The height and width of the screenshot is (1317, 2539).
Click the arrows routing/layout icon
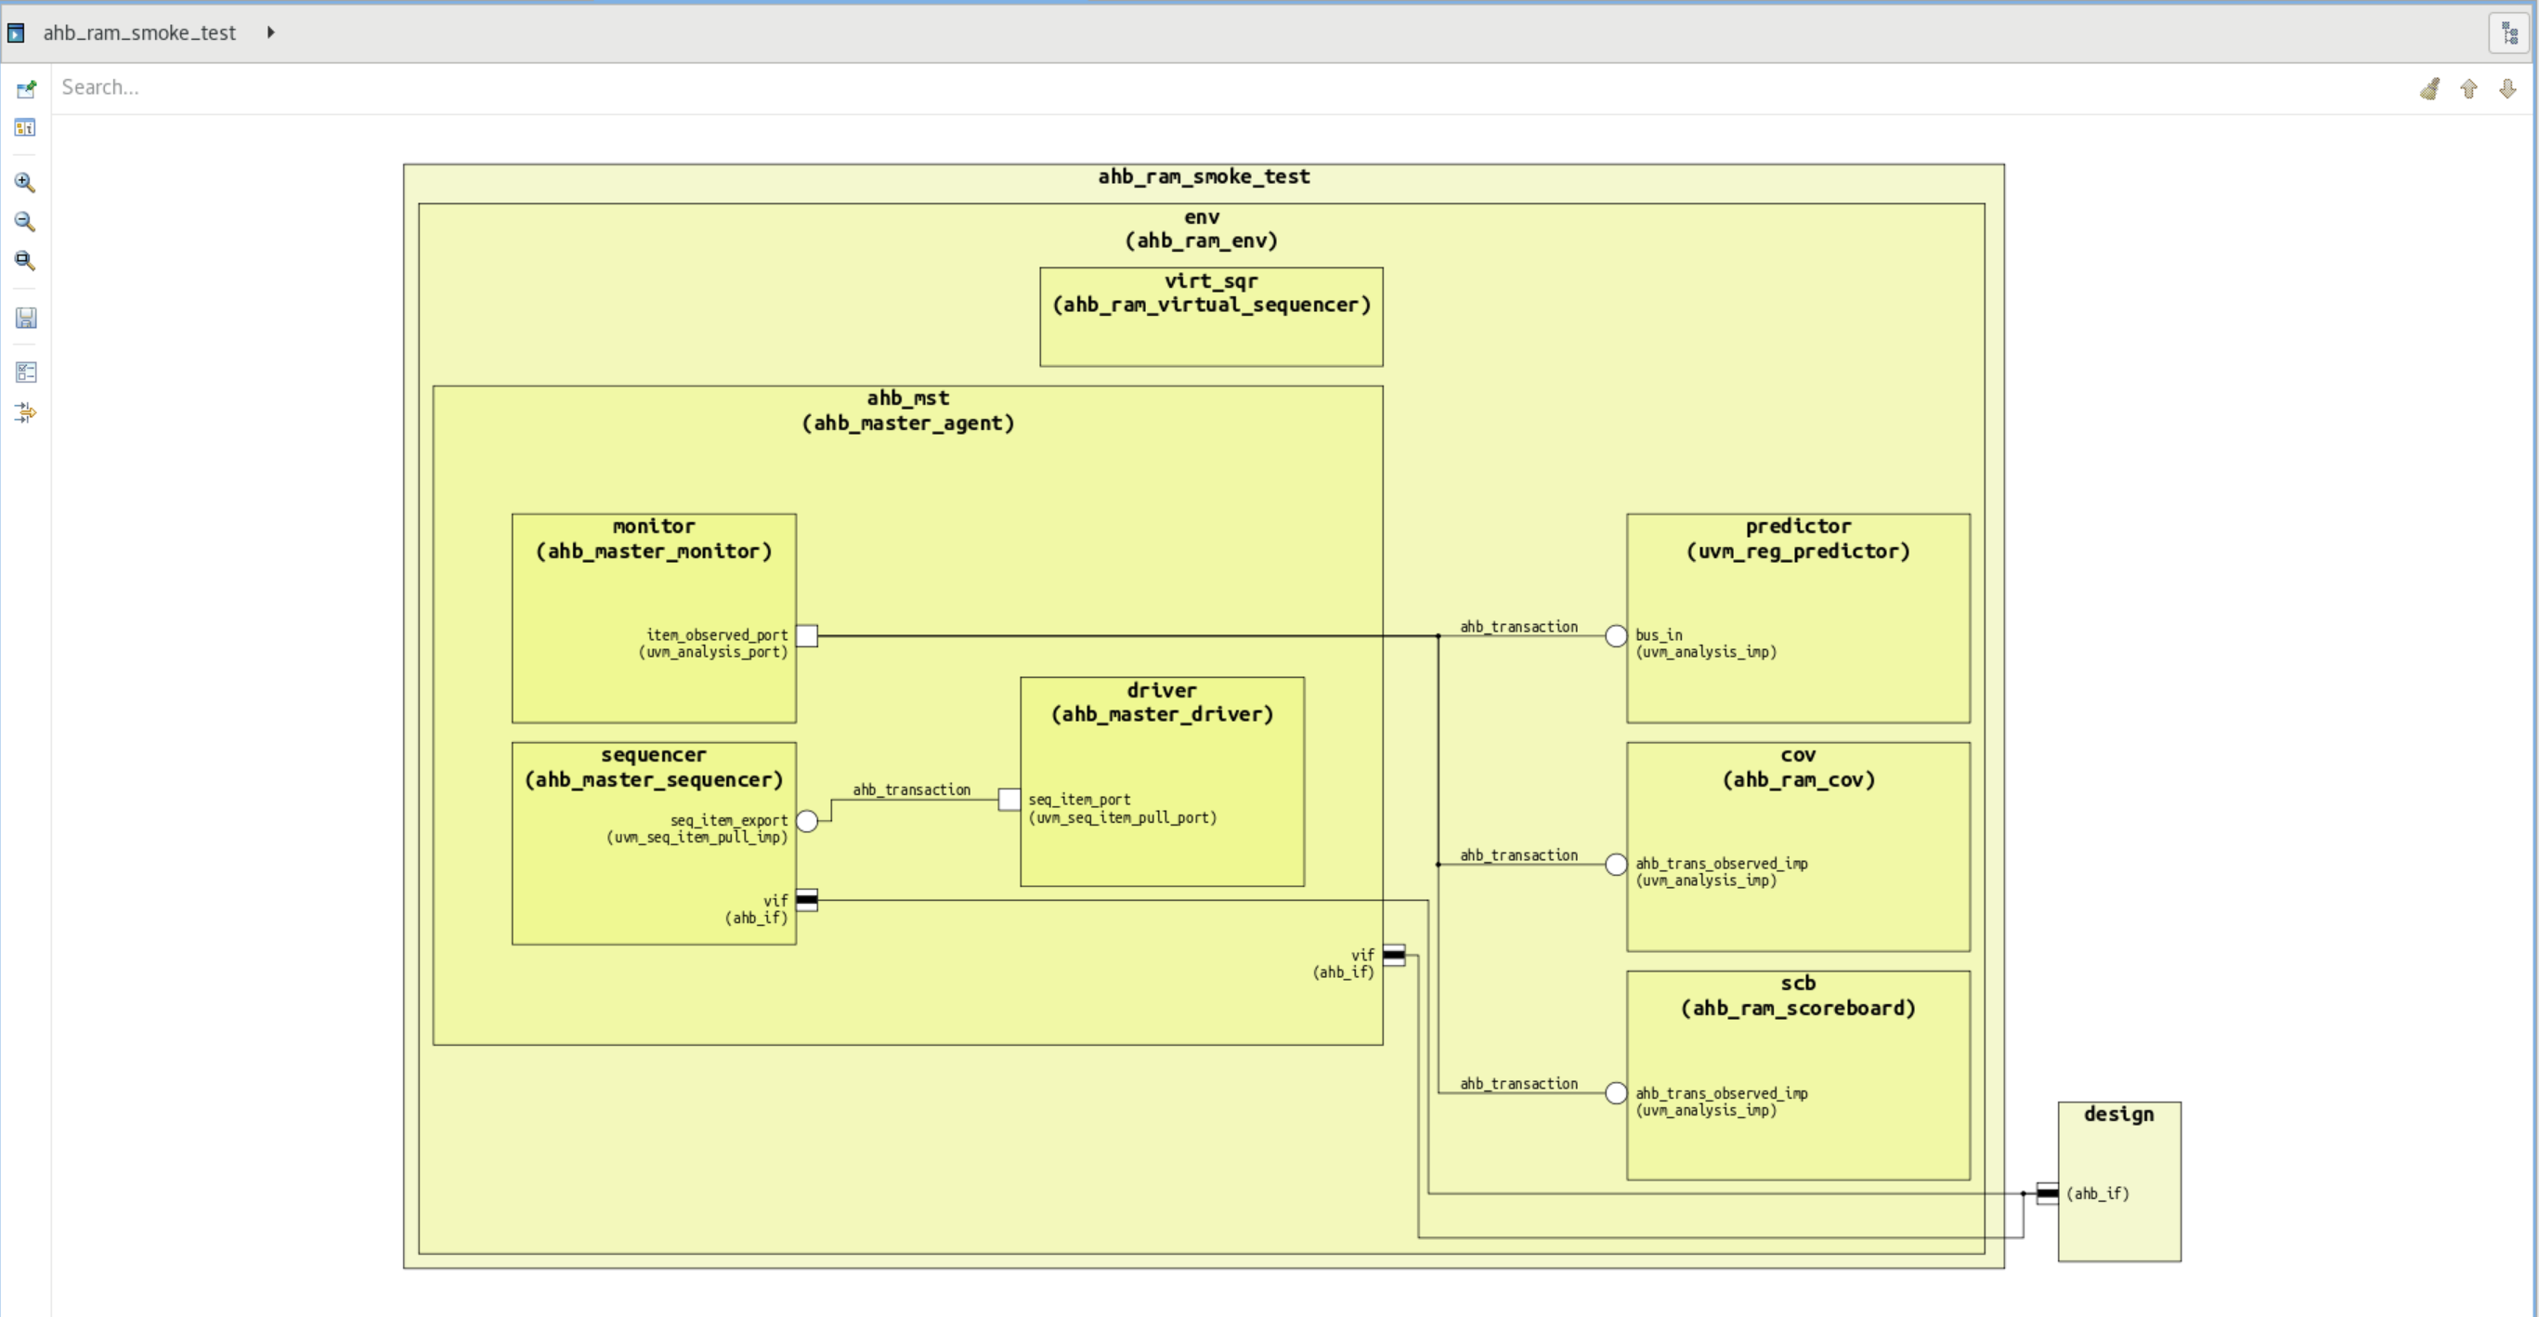pyautogui.click(x=26, y=412)
